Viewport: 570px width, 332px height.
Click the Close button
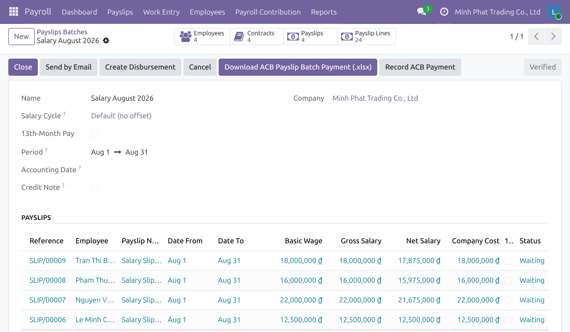[23, 67]
